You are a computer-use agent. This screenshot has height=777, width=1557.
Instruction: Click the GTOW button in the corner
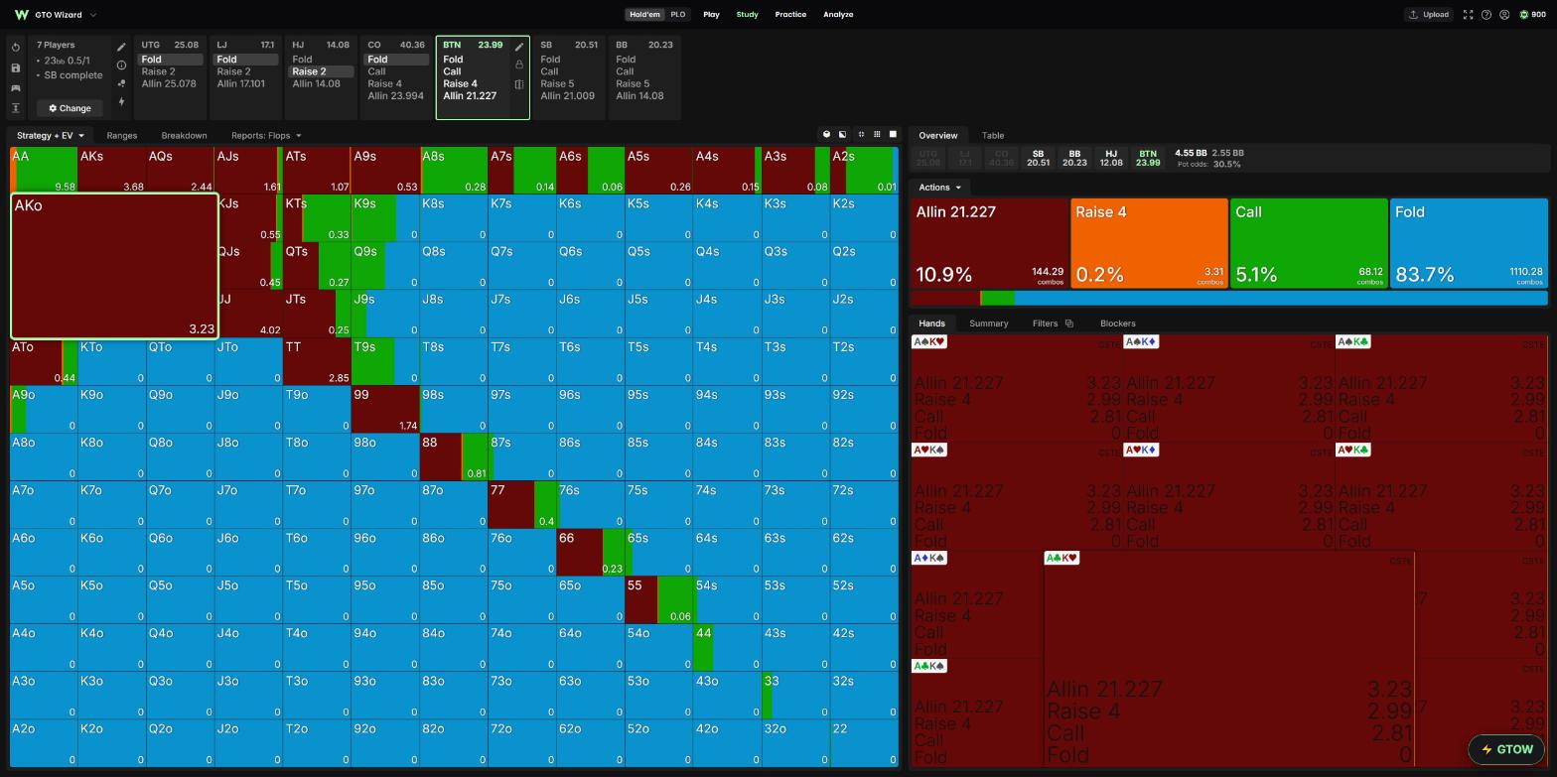click(1506, 749)
